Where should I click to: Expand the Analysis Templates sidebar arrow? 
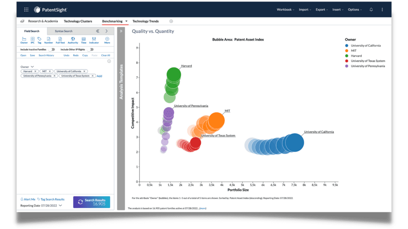[121, 31]
